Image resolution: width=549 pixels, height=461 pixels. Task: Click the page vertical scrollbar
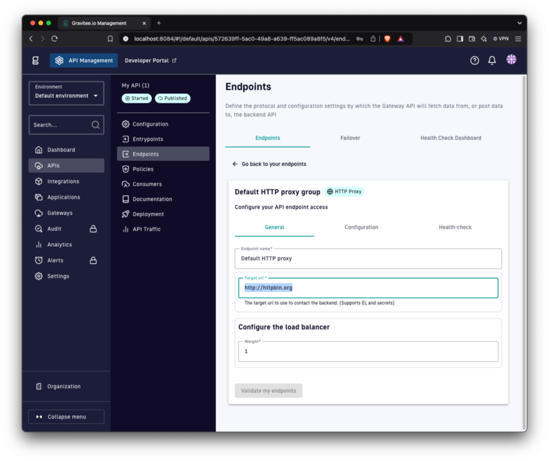tap(524, 252)
